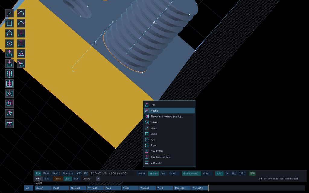This screenshot has height=193, width=309.
Task: Click the plane with up arrow icon
Action: [9, 114]
